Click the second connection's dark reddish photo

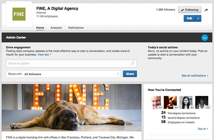[170, 102]
